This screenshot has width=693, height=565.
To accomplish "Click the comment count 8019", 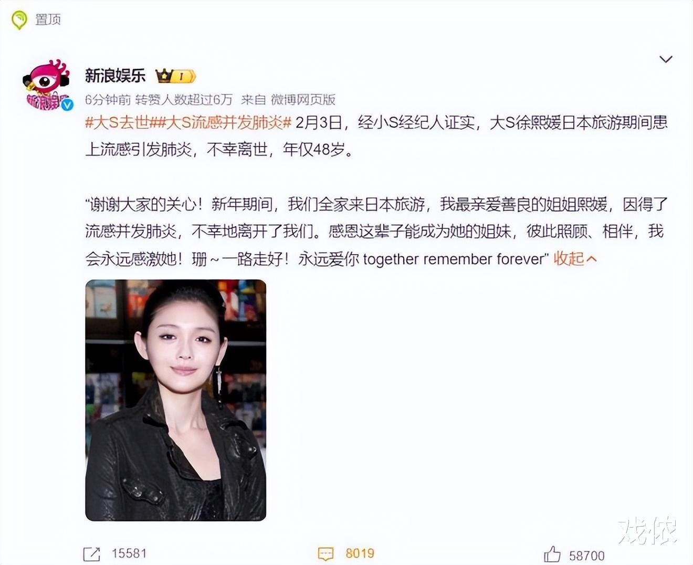I will (x=360, y=553).
